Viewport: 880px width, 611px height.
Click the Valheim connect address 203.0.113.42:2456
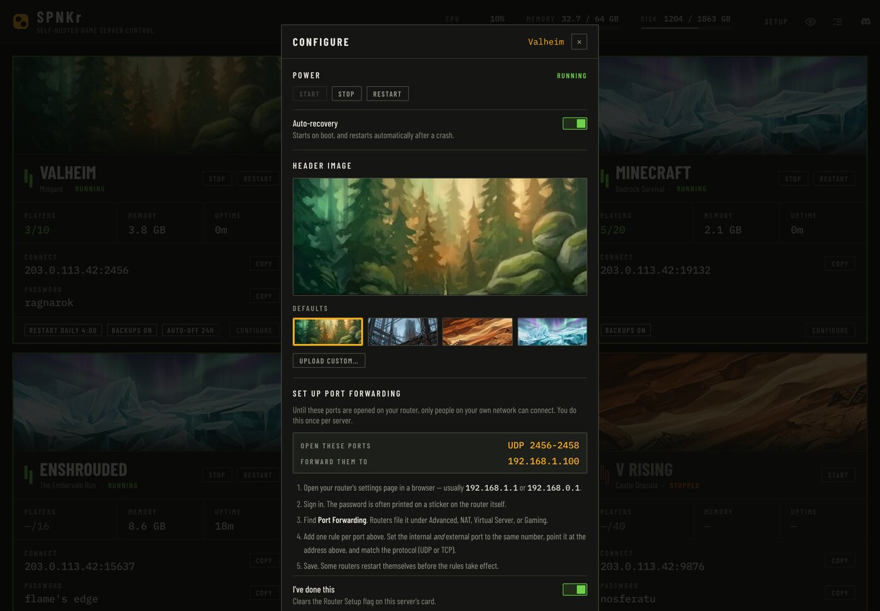click(77, 270)
